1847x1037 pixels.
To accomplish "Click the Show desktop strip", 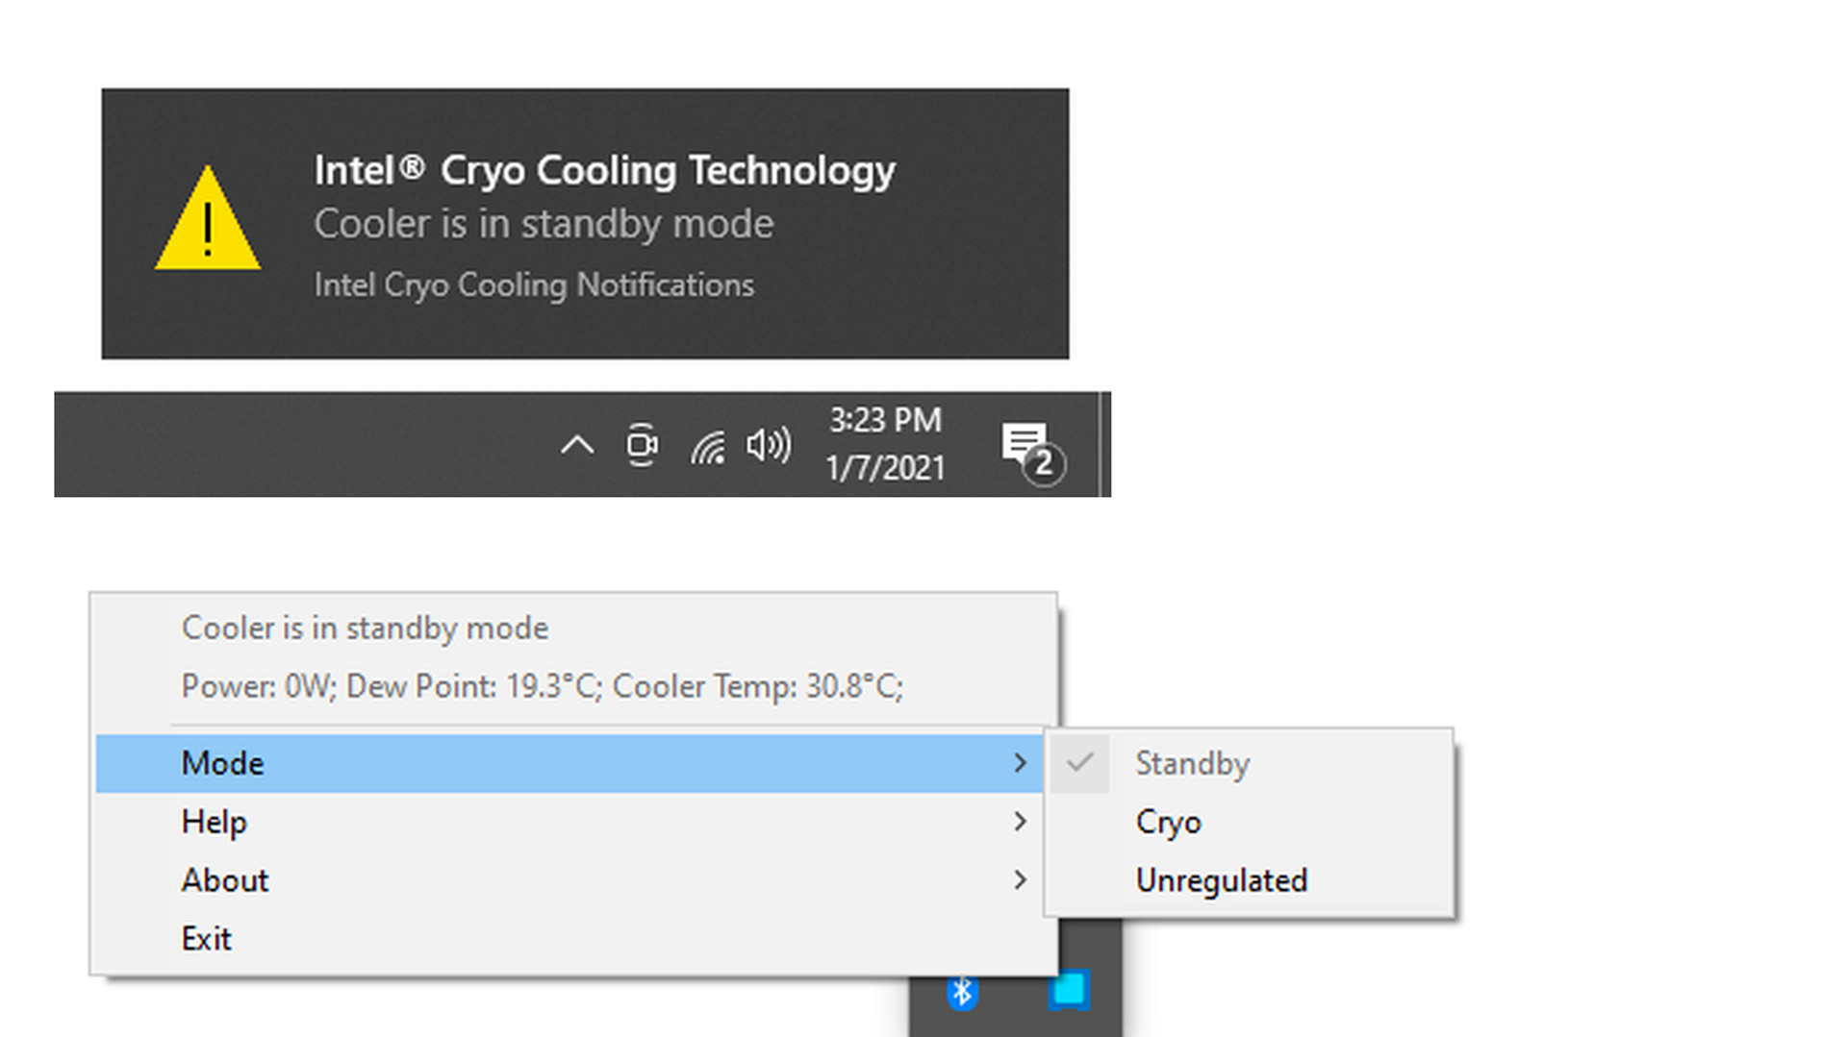I will 1105,444.
